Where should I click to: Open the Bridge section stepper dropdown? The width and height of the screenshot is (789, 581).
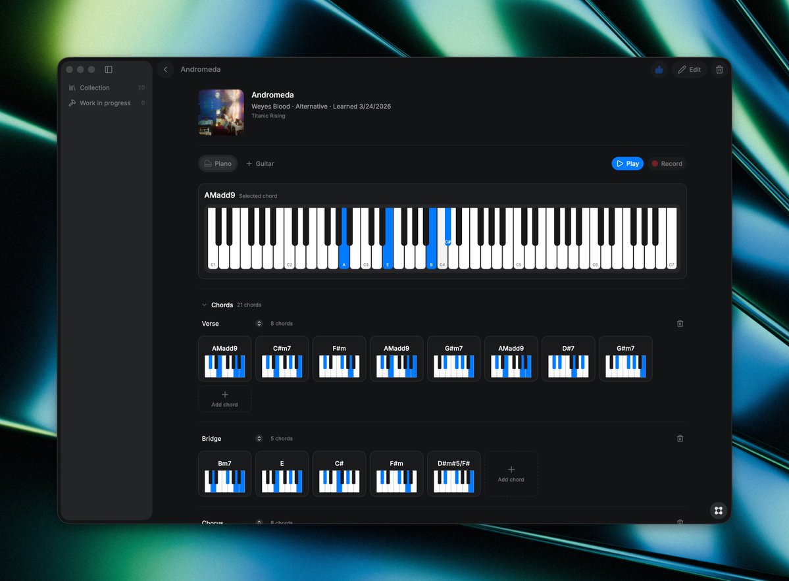[259, 439]
